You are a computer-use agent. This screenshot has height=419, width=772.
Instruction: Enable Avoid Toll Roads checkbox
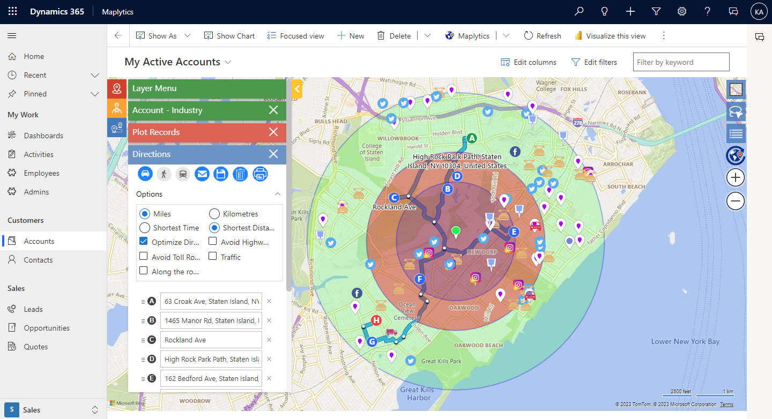click(x=144, y=256)
